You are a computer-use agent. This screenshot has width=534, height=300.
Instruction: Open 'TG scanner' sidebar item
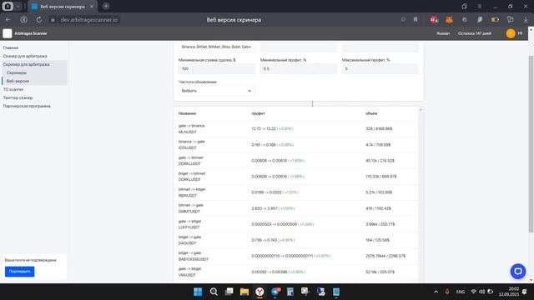coord(13,89)
